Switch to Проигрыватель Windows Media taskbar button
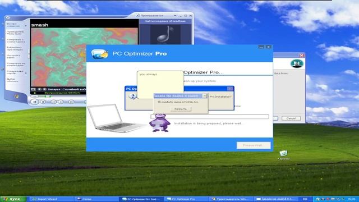 tap(231, 199)
